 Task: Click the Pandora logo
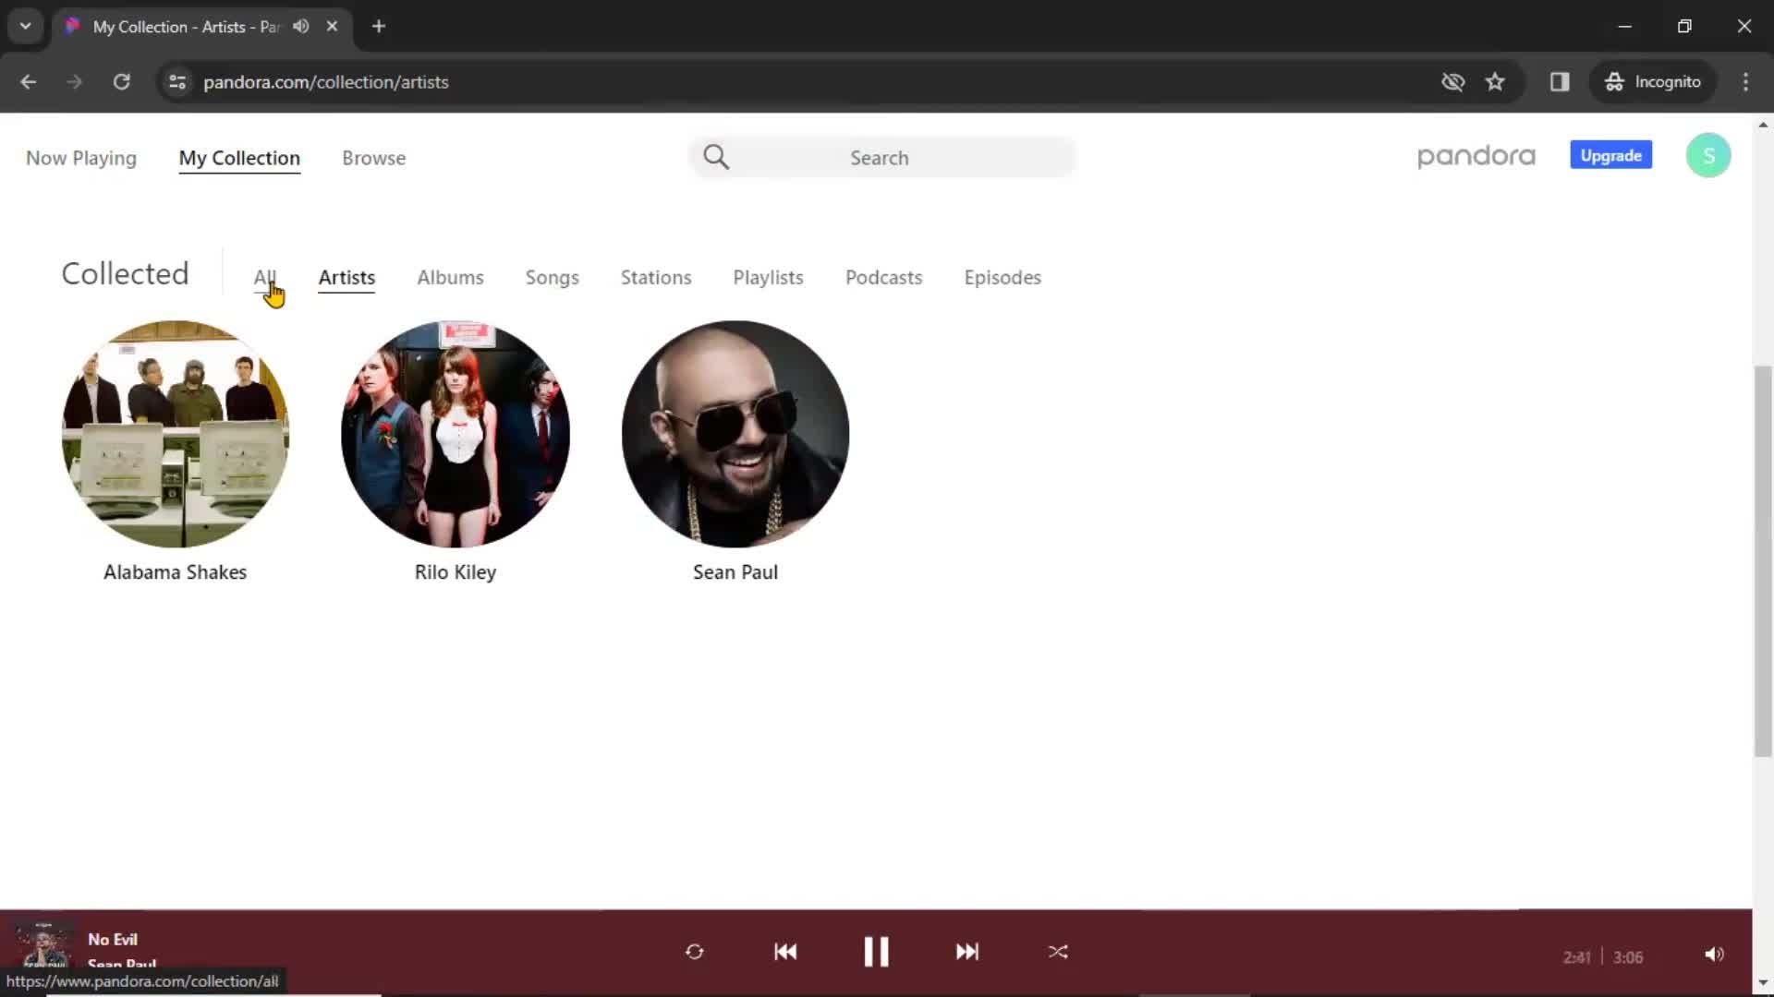coord(1476,156)
